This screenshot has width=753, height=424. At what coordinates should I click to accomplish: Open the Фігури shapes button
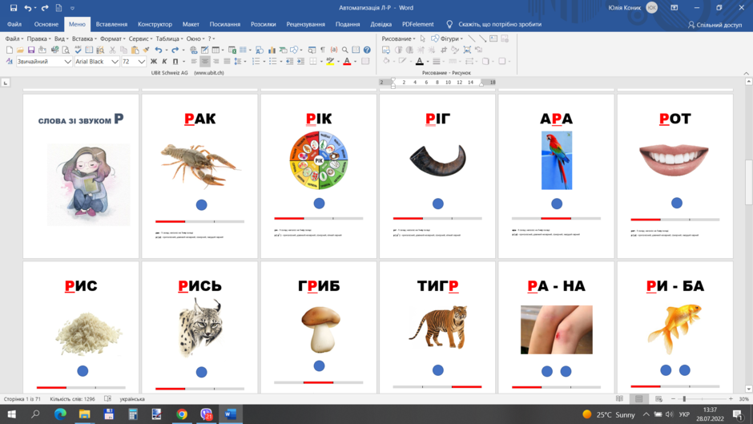point(447,38)
